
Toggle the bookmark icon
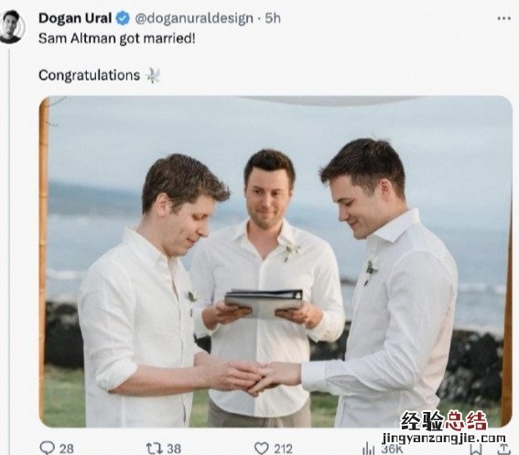pyautogui.click(x=476, y=450)
